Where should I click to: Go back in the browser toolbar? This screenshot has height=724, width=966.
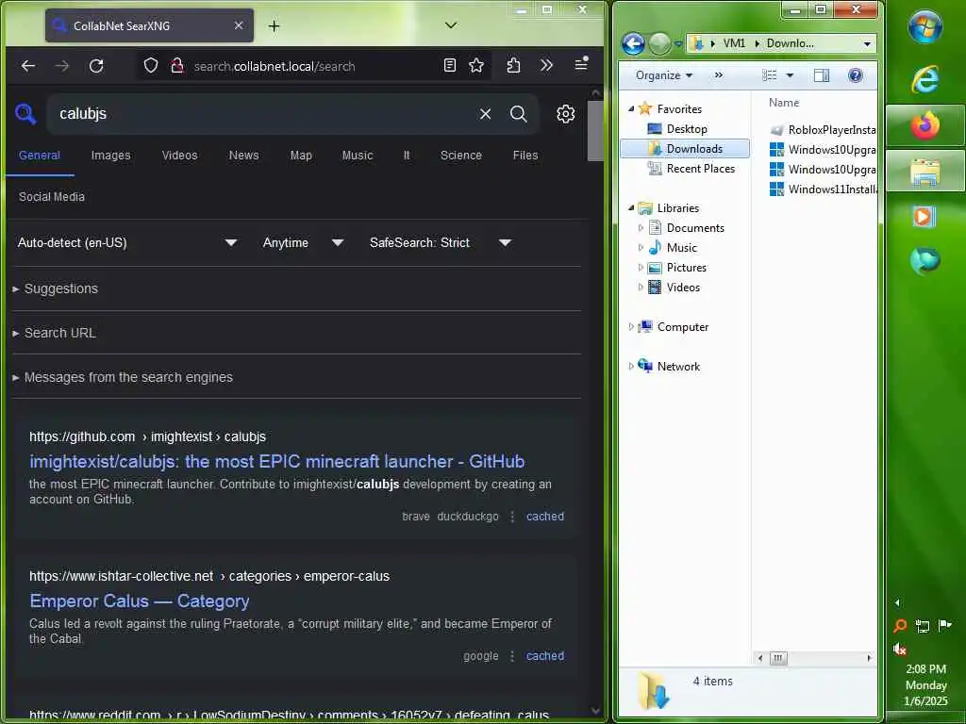click(x=28, y=66)
